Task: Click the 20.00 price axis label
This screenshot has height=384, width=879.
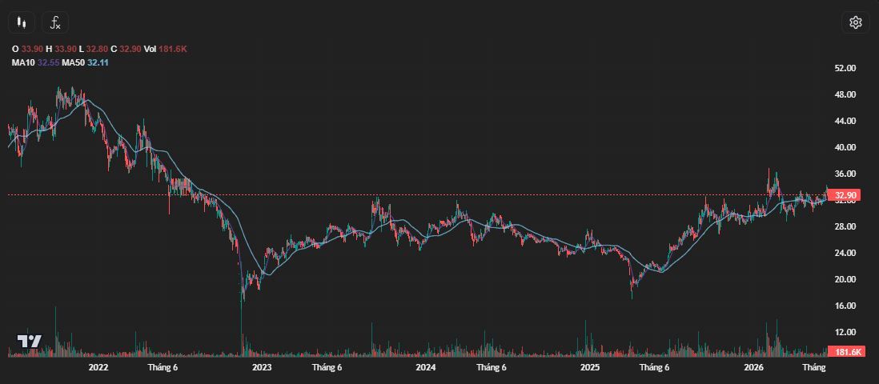Action: pyautogui.click(x=845, y=279)
